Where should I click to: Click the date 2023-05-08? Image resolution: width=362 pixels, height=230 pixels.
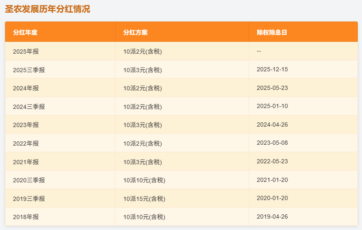tap(272, 143)
